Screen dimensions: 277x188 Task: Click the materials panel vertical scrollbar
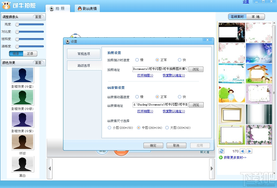point(274,93)
